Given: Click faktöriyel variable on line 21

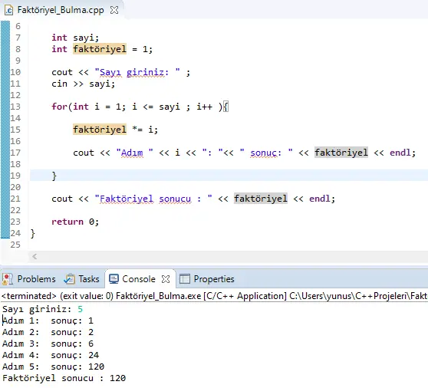Looking at the screenshot, I should pyautogui.click(x=261, y=199).
